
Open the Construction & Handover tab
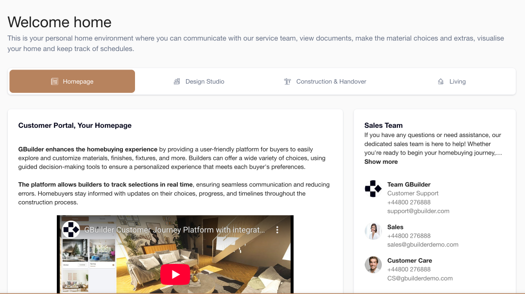325,81
